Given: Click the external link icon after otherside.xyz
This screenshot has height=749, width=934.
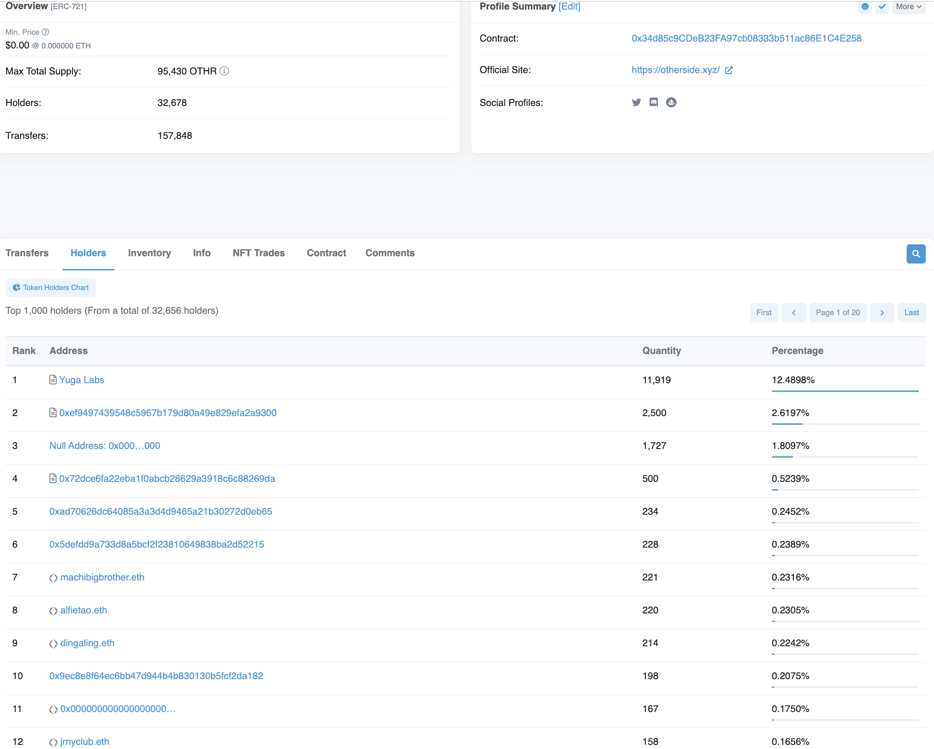Looking at the screenshot, I should click(729, 70).
